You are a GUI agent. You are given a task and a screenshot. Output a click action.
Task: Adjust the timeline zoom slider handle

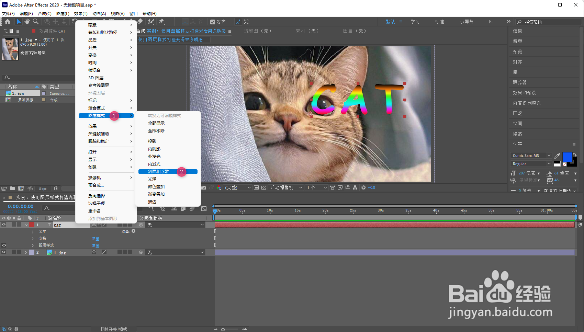[223, 330]
